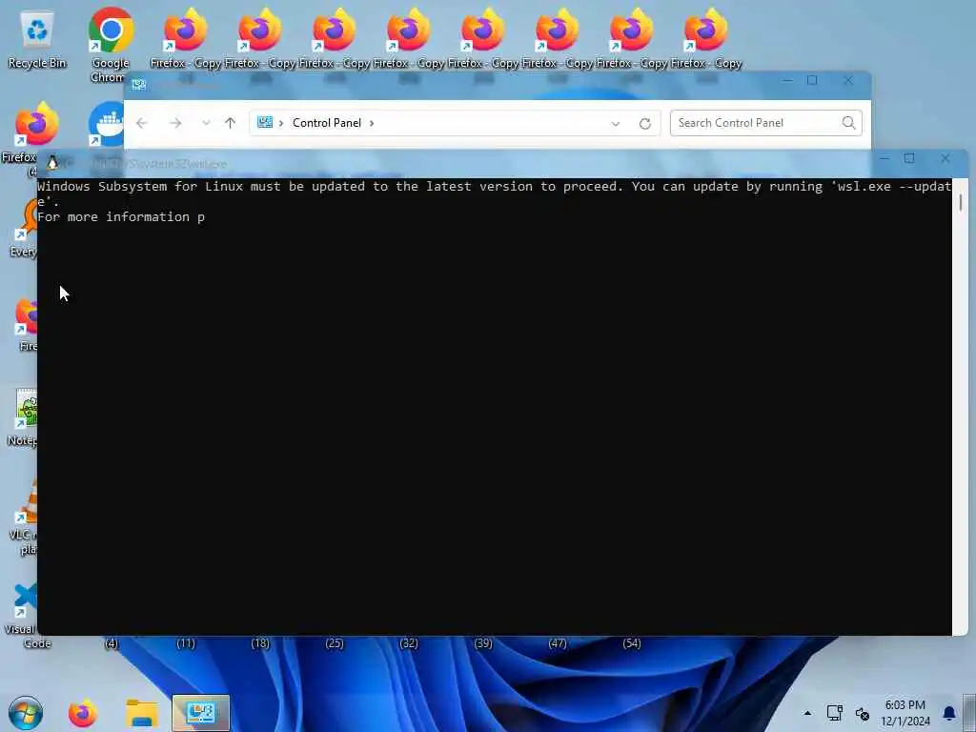Click the wsl.exe terminal scrollbar thumb
This screenshot has height=732, width=976.
click(961, 202)
